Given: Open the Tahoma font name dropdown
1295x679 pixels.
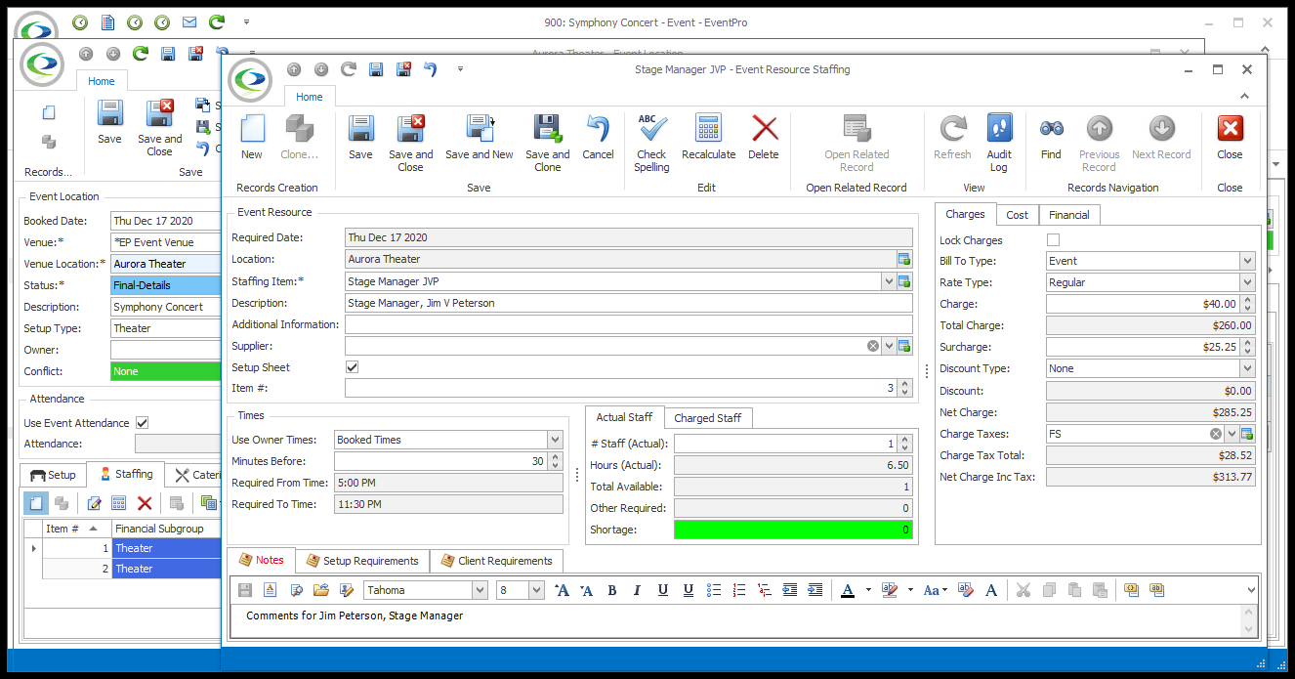Looking at the screenshot, I should click(480, 590).
